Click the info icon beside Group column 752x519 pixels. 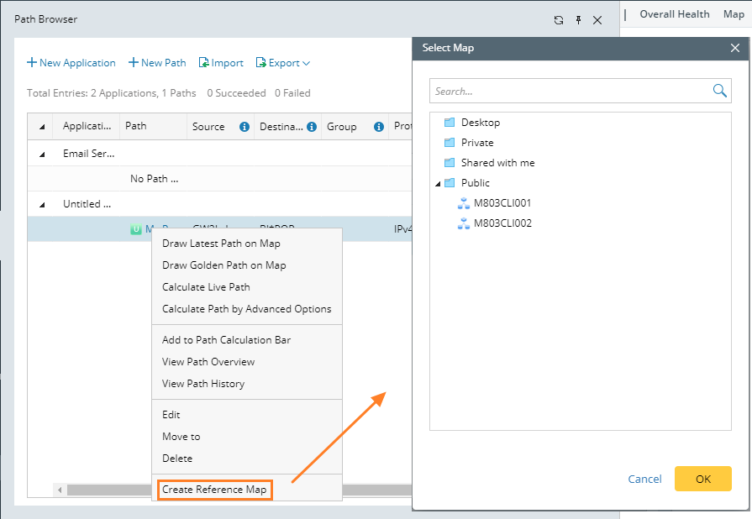click(379, 127)
